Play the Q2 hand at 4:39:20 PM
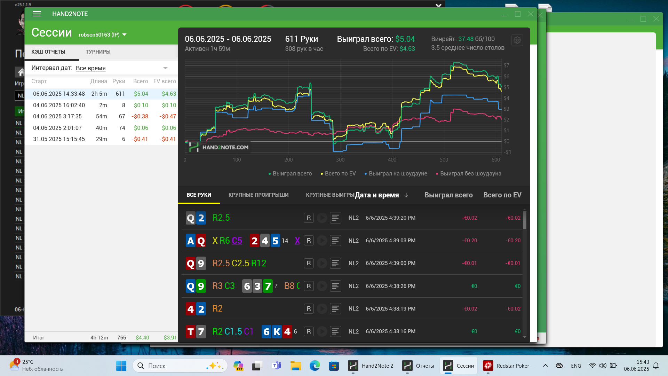 (322, 218)
